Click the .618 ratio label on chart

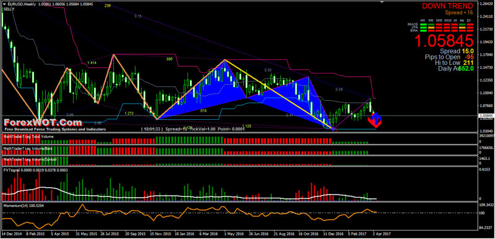pos(204,111)
